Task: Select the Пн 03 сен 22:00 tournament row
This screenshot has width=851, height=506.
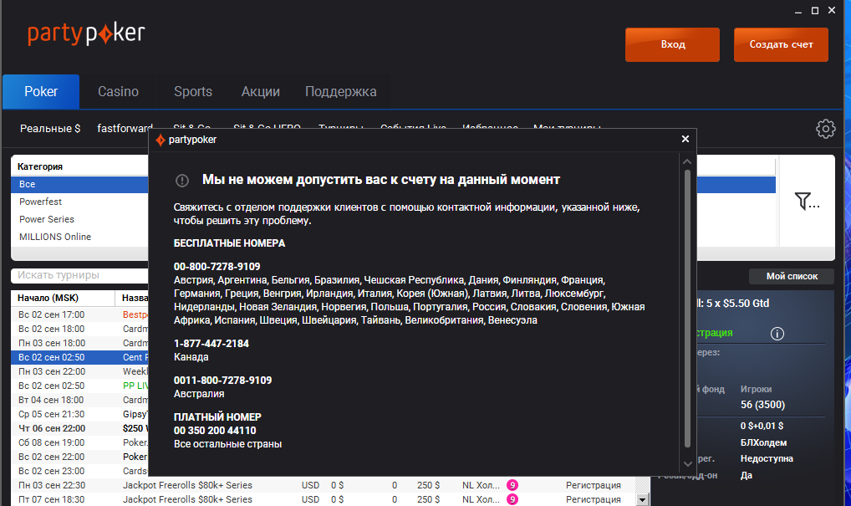Action: pyautogui.click(x=79, y=371)
